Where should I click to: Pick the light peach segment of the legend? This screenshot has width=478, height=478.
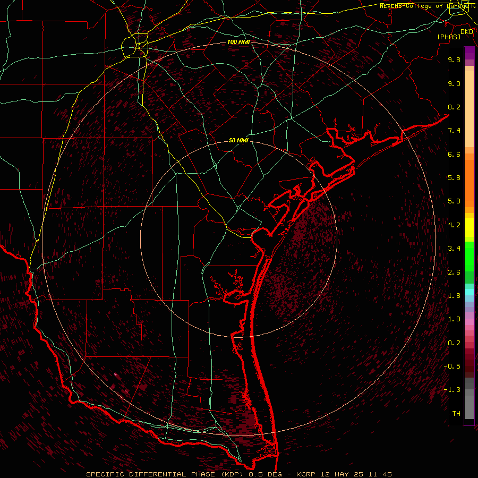pos(469,109)
